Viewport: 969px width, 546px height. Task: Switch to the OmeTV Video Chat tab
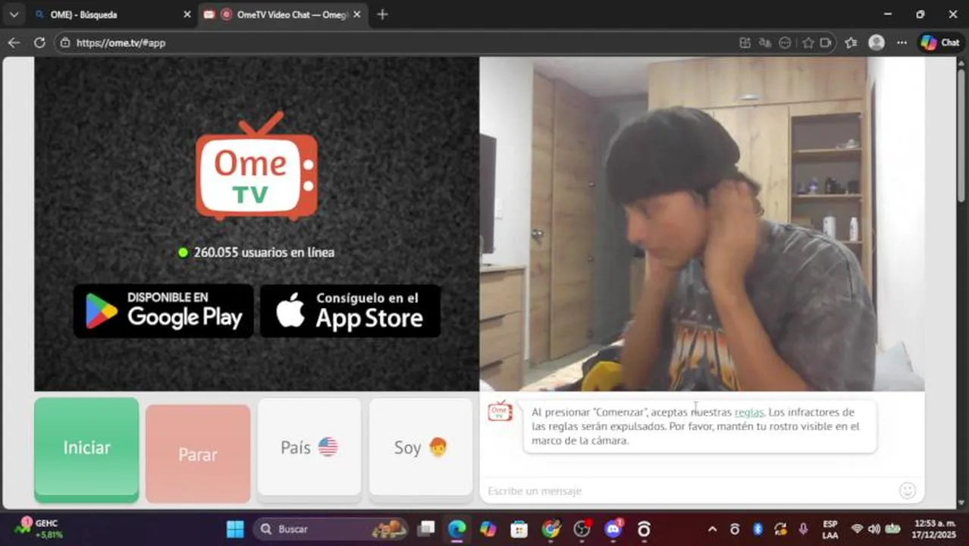283,14
